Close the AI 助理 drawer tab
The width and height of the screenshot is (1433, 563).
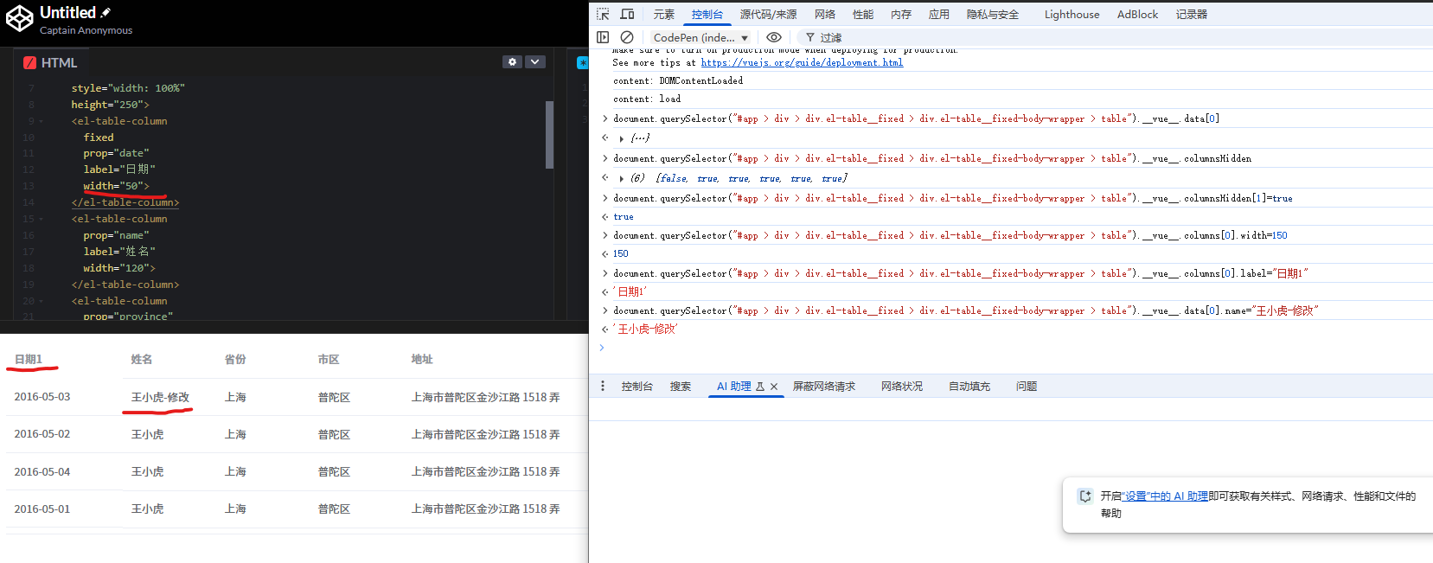click(774, 387)
